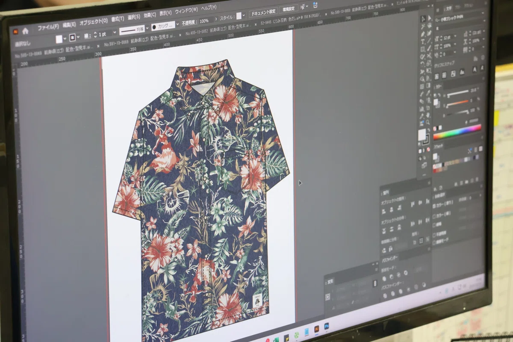Click the stroke weight stepper arrows
The width and height of the screenshot is (513, 342).
point(95,35)
